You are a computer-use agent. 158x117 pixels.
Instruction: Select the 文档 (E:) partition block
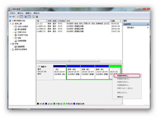point(88,72)
